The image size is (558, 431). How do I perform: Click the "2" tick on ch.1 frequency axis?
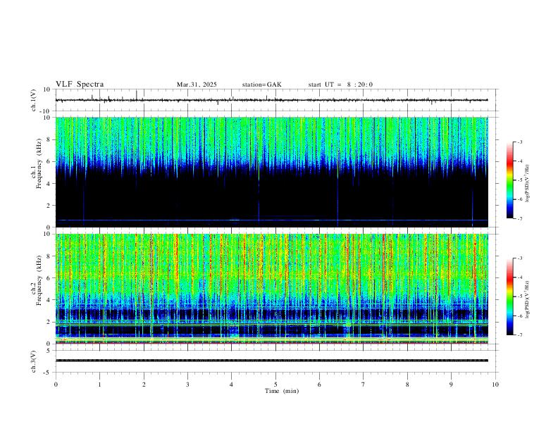tap(49, 205)
